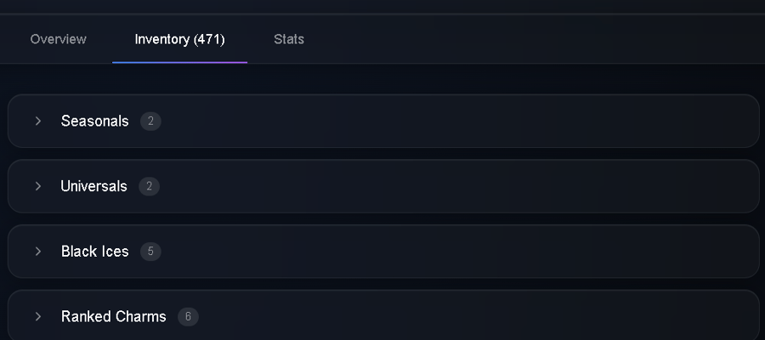The image size is (765, 340).
Task: Expand the Universals chevron arrow
Action: tap(38, 186)
